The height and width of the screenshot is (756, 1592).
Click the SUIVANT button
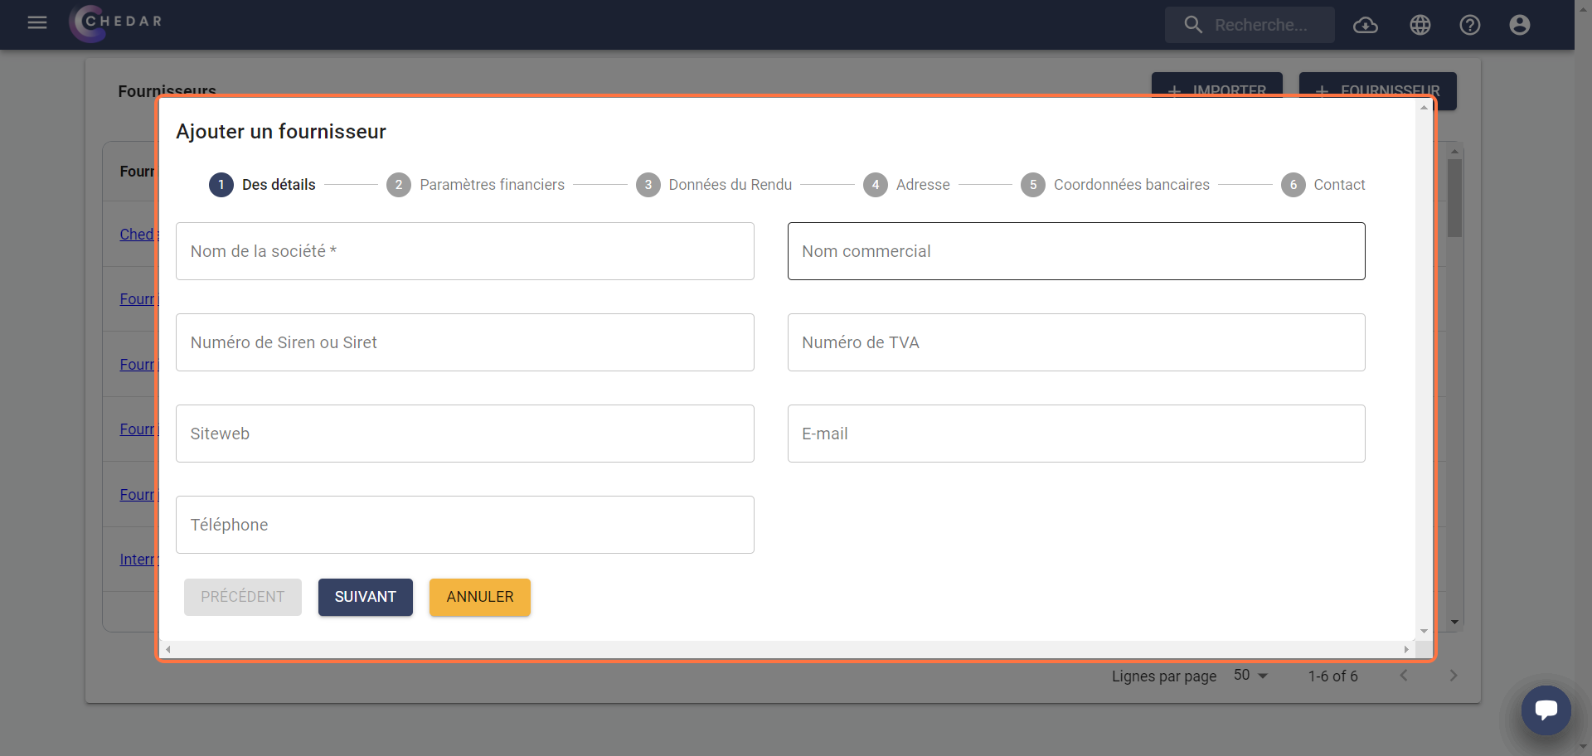click(366, 597)
